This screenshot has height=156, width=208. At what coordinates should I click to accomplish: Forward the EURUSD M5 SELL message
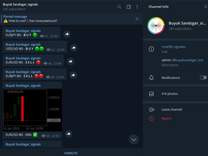(71, 61)
